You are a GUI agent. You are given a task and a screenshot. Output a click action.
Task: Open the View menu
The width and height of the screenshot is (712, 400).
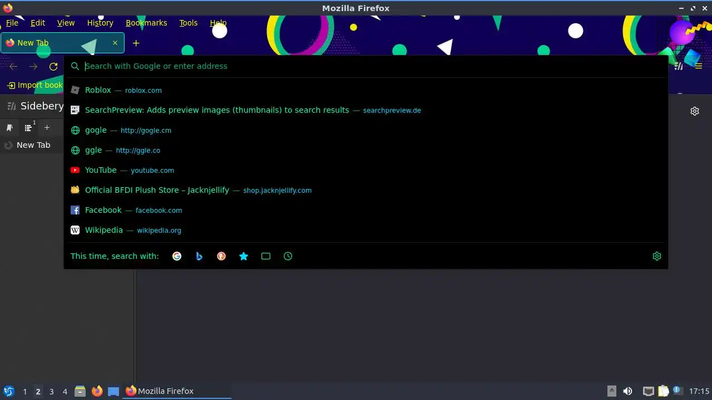tap(66, 23)
